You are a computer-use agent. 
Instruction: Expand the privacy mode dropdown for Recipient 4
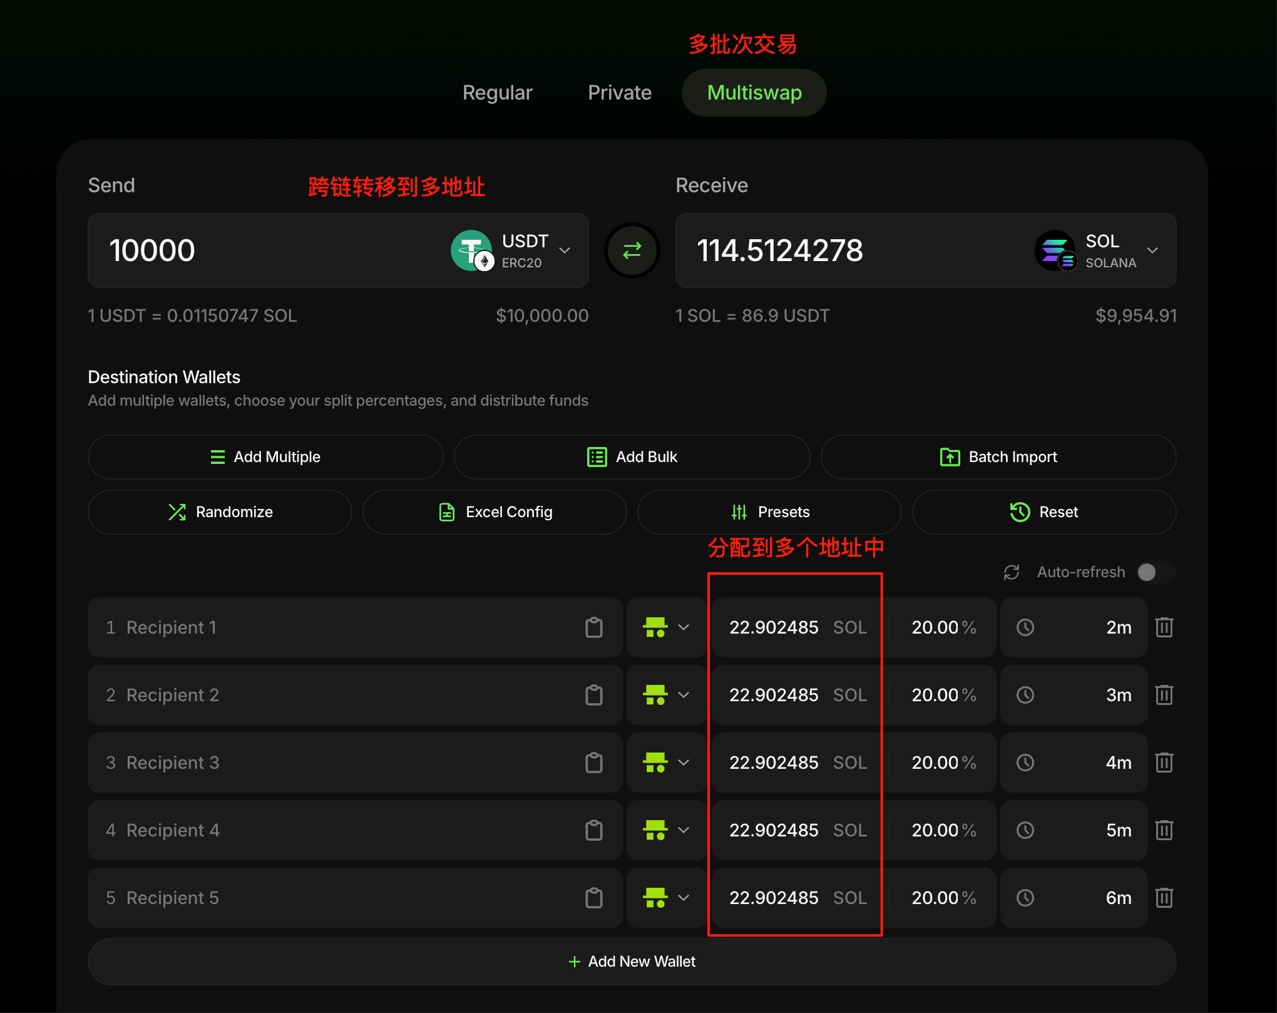click(x=667, y=830)
